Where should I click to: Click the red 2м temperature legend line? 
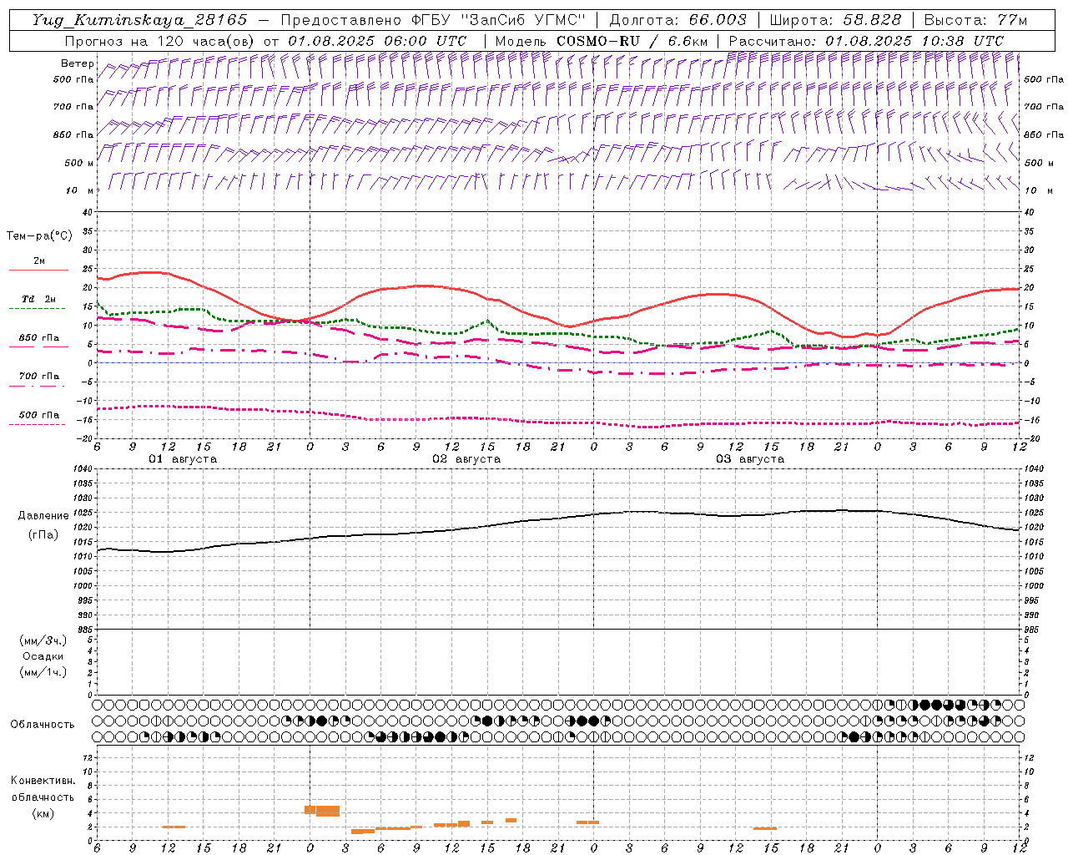[38, 271]
